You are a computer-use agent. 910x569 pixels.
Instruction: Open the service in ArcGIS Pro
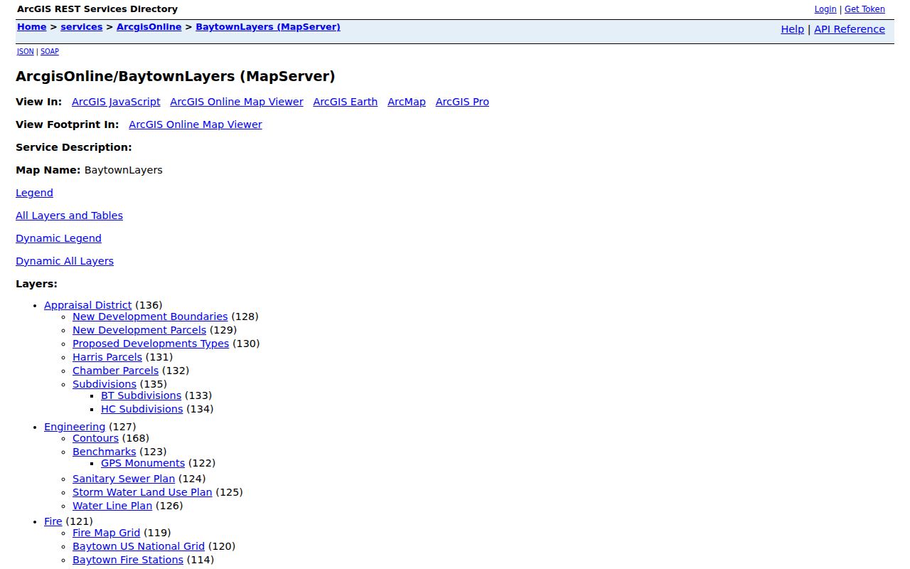[x=462, y=102]
